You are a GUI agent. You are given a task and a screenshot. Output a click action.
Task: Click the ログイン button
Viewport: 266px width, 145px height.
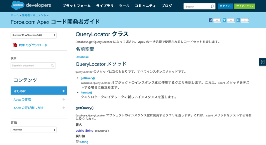225,6
